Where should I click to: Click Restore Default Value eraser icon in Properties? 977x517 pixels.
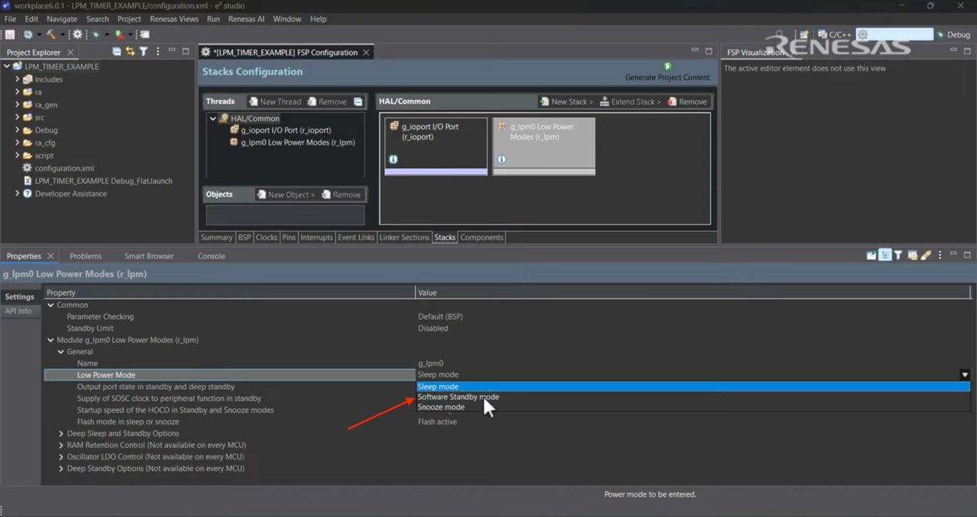pyautogui.click(x=926, y=256)
